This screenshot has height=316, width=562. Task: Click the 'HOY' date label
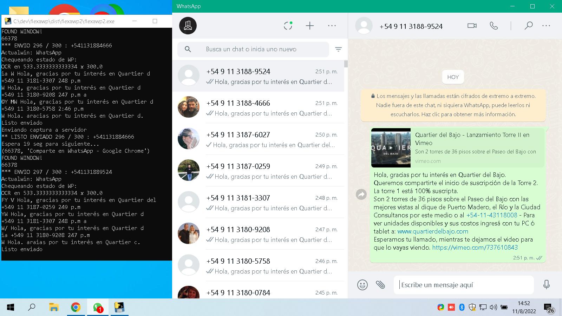(453, 77)
